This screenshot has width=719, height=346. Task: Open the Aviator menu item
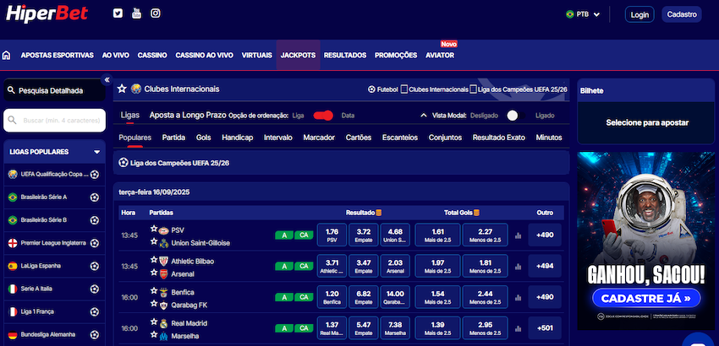click(x=440, y=56)
